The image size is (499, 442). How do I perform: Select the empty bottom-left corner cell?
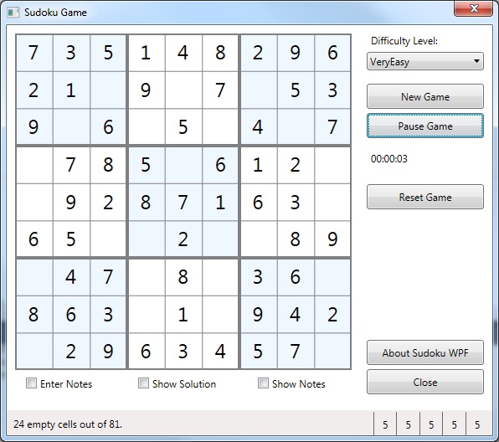[x=34, y=351]
